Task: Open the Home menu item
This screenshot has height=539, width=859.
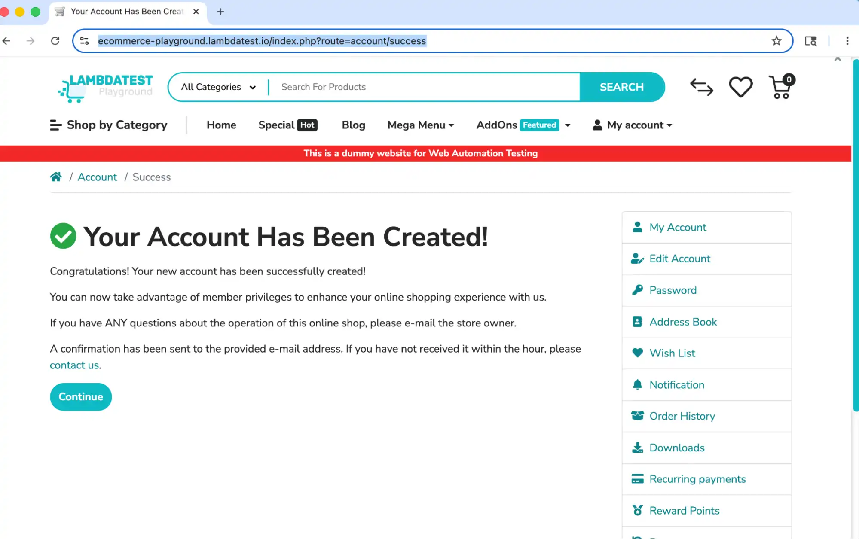Action: coord(221,125)
